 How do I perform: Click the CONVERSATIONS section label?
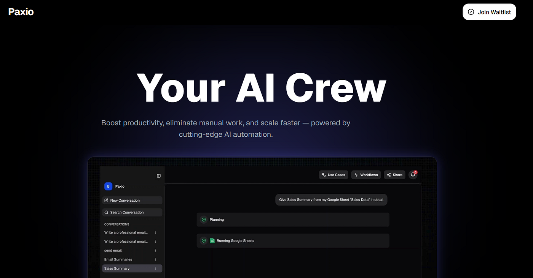coord(116,224)
